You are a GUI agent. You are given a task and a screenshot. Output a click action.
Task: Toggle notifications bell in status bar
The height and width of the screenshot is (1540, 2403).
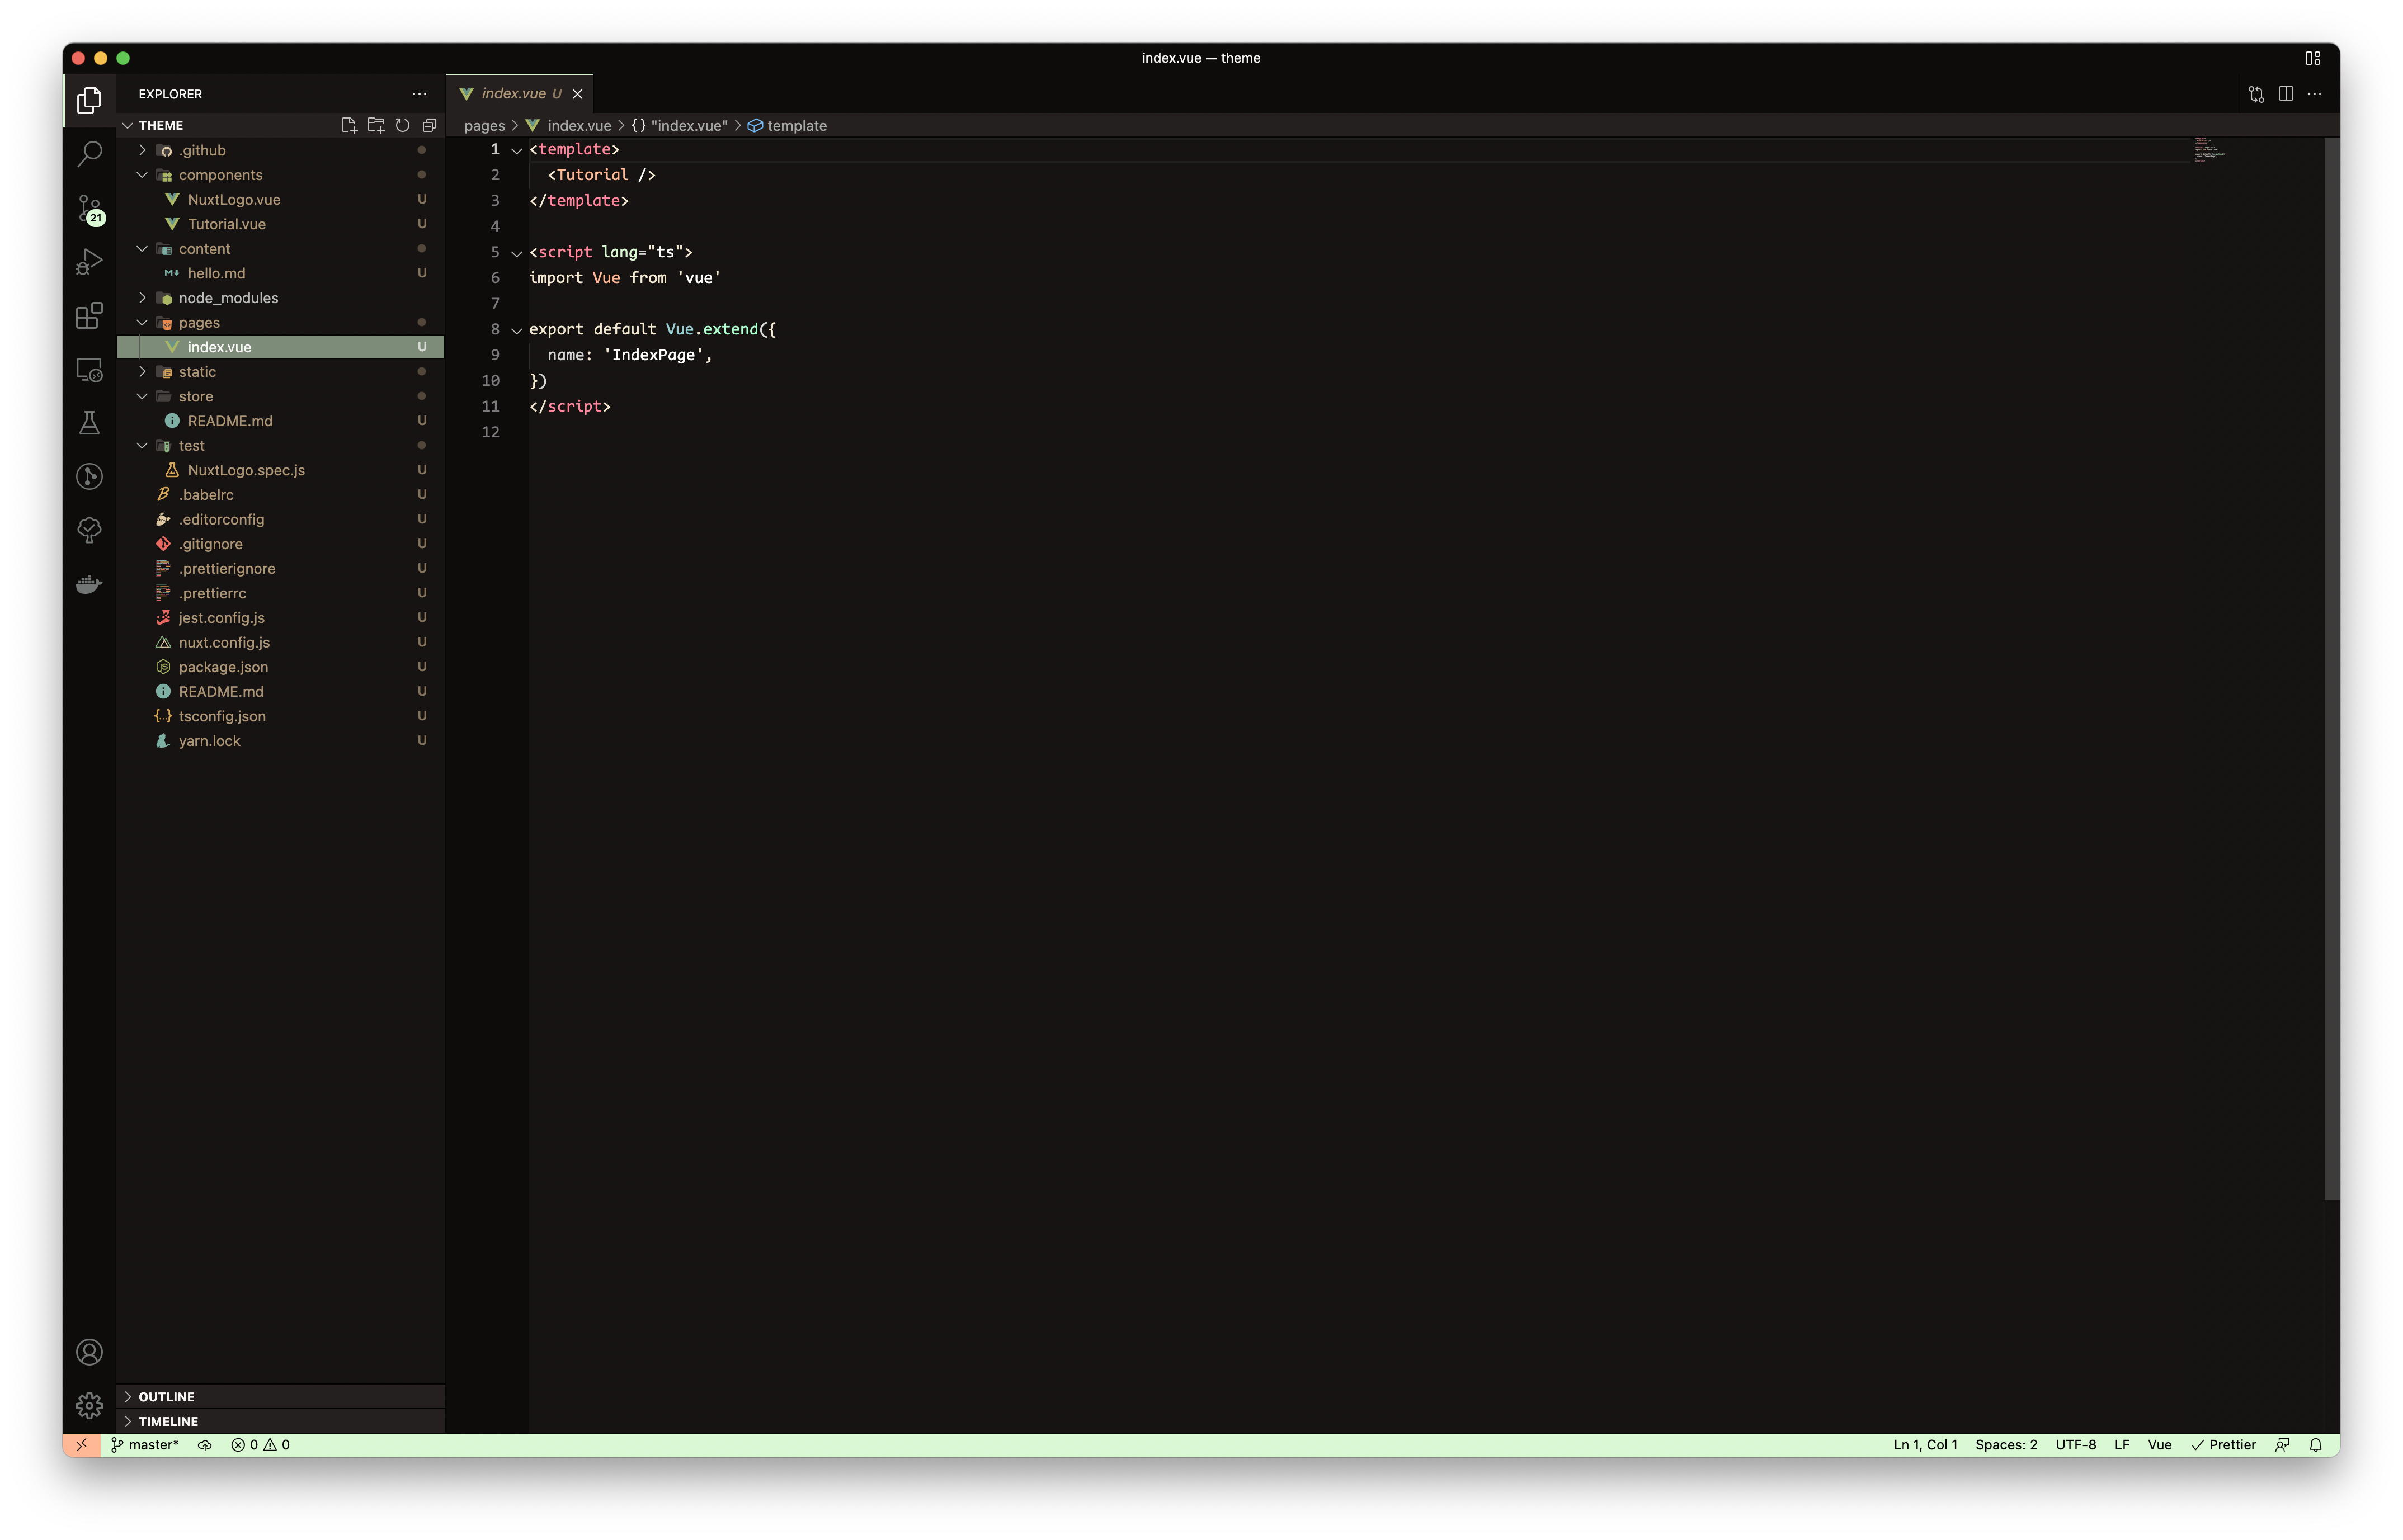[x=2315, y=1445]
